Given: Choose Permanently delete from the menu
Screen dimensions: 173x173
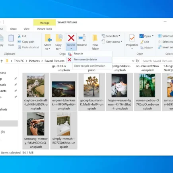Looking at the screenshot, I should point(89,60).
